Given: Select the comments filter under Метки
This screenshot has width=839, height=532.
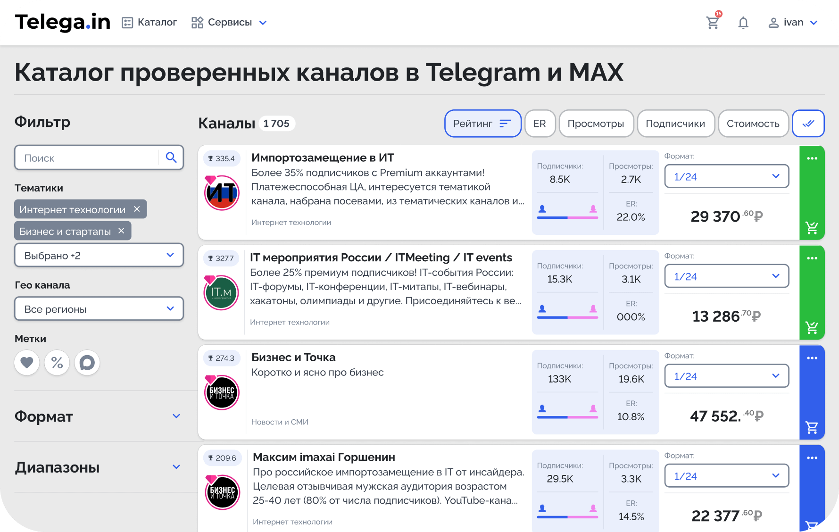Looking at the screenshot, I should pyautogui.click(x=87, y=363).
